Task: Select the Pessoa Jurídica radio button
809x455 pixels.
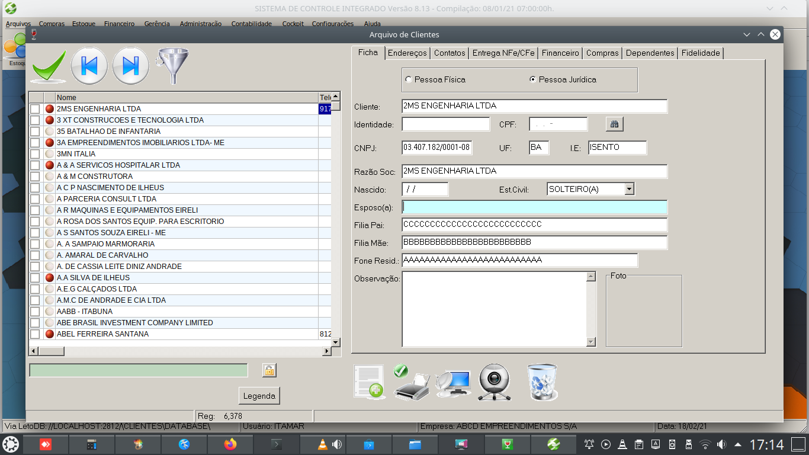Action: pos(533,79)
